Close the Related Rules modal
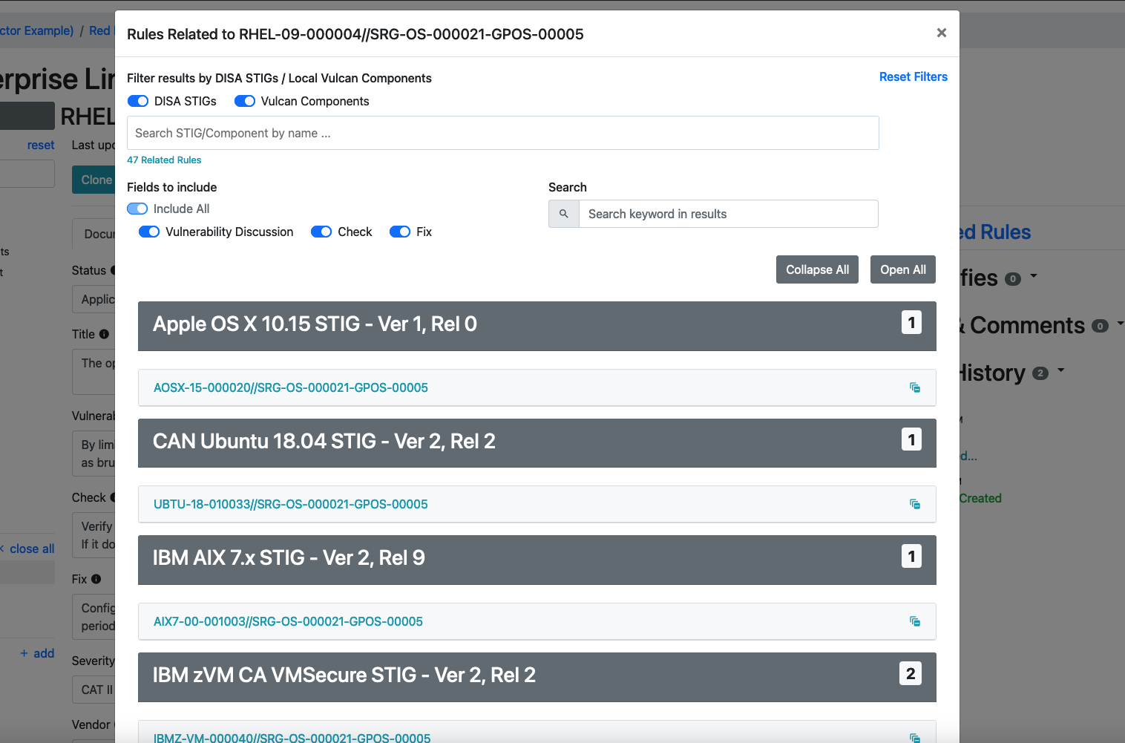 coord(941,33)
